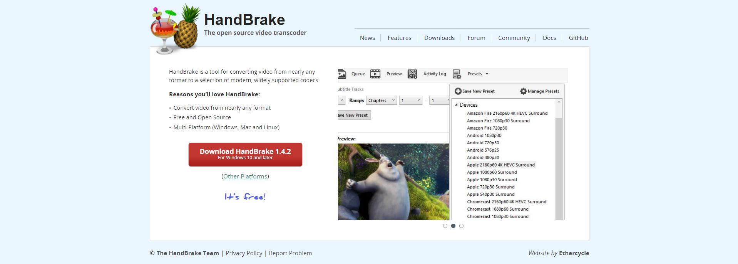Screen dimensions: 738x264
Task: Open the Presets dropdown arrow
Action: click(x=487, y=74)
